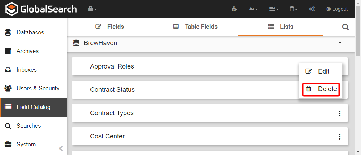361x155 pixels.
Task: Switch to the Fields tab
Action: (x=110, y=27)
